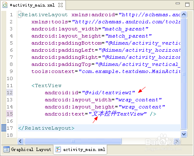The height and width of the screenshot is (156, 194).
Task: Close the activity_main.xml editor tab
Action: coord(60,5)
